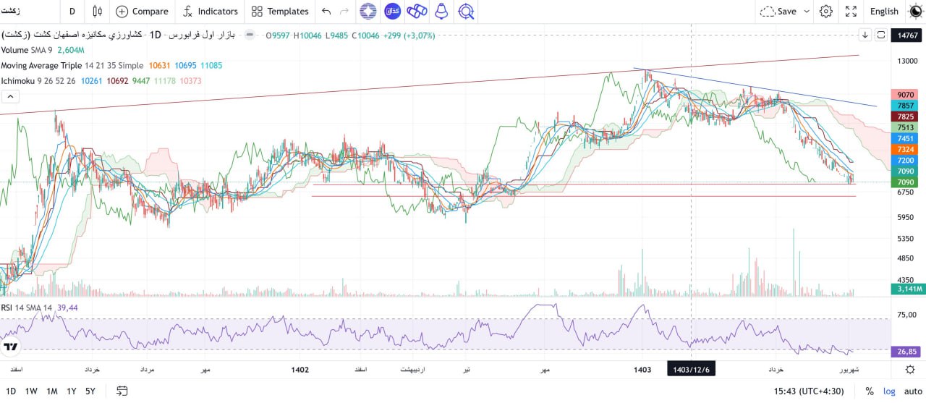926x403 pixels.
Task: Toggle percent scale mode
Action: point(869,391)
